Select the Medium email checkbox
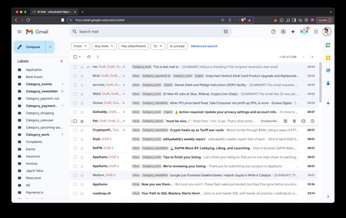The height and width of the screenshot is (218, 346). (x=75, y=175)
